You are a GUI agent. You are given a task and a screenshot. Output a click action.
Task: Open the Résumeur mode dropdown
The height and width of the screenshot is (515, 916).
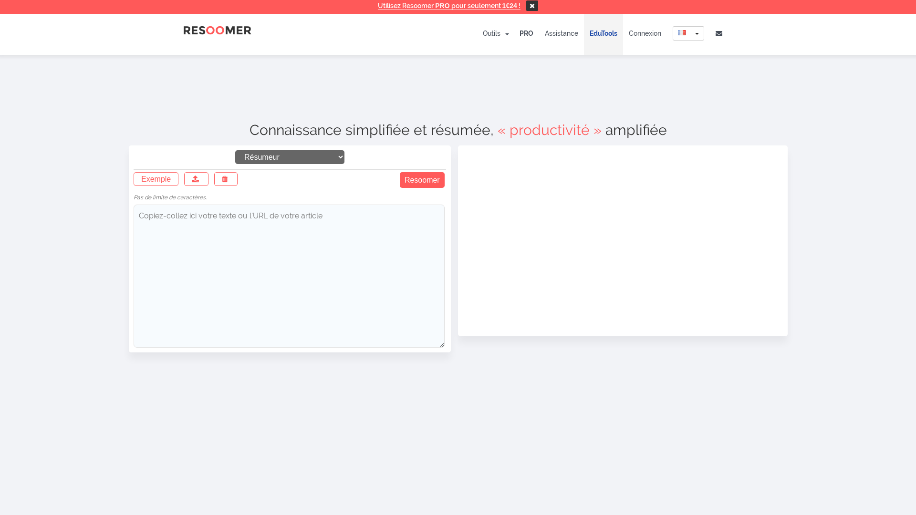[290, 157]
